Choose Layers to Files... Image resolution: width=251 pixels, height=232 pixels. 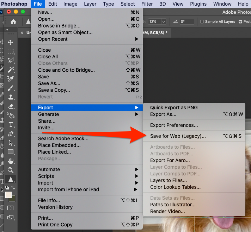click(194, 180)
